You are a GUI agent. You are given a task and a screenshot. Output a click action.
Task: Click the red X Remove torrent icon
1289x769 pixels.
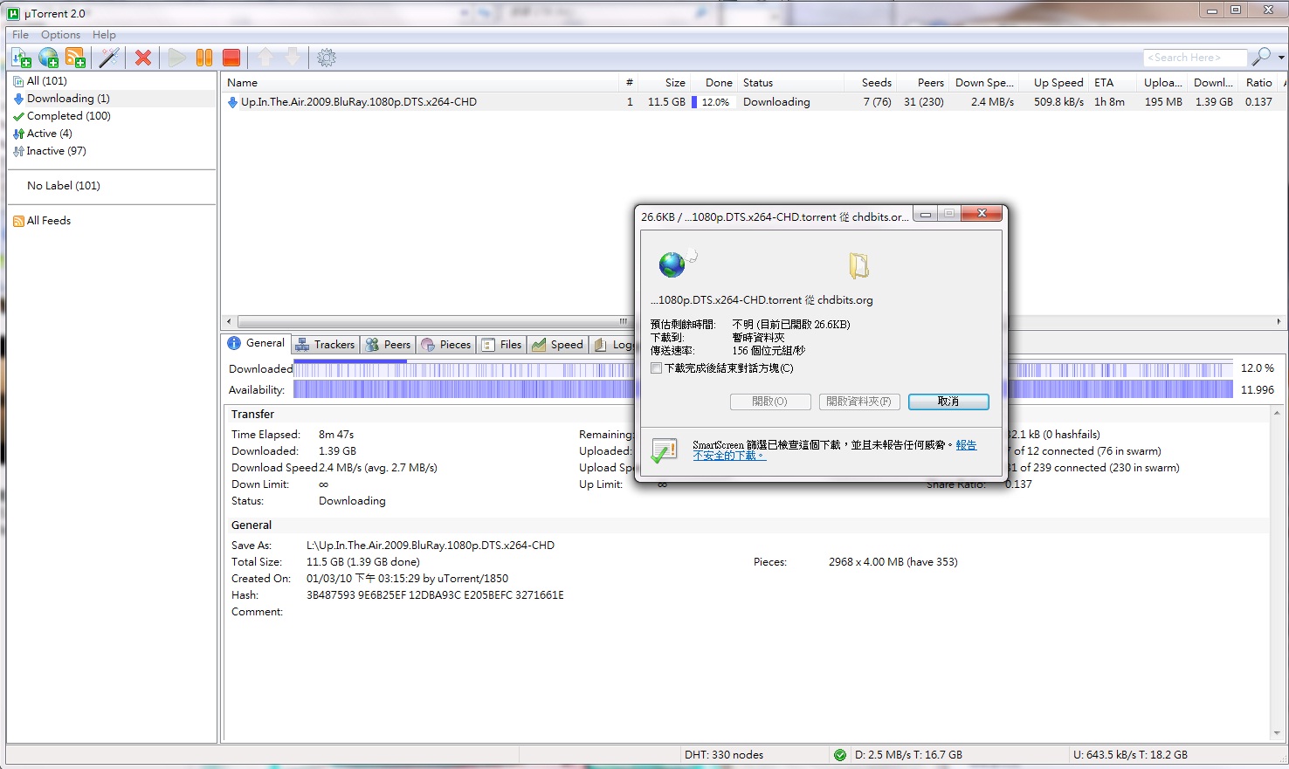click(143, 58)
